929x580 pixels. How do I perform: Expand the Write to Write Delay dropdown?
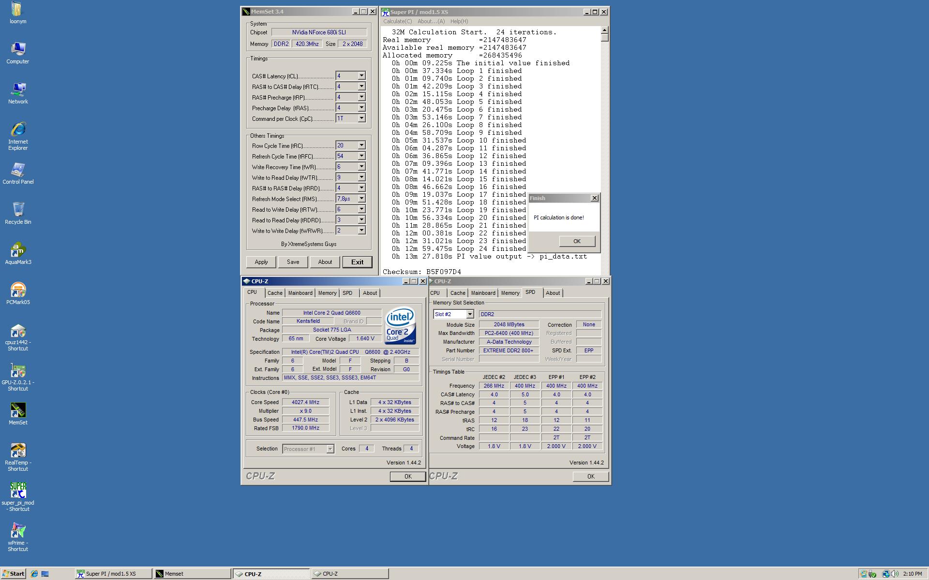coord(361,231)
